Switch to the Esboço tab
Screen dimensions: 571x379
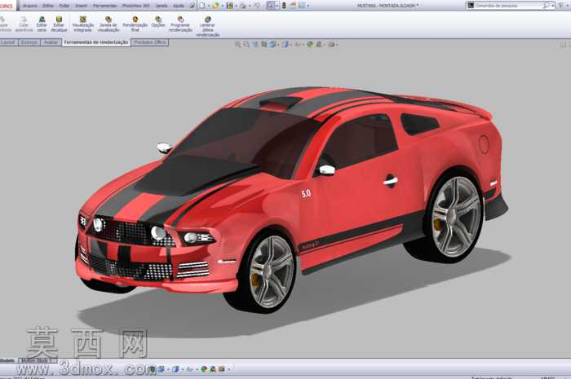(29, 42)
